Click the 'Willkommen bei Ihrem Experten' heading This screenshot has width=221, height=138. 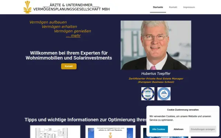(x=69, y=55)
